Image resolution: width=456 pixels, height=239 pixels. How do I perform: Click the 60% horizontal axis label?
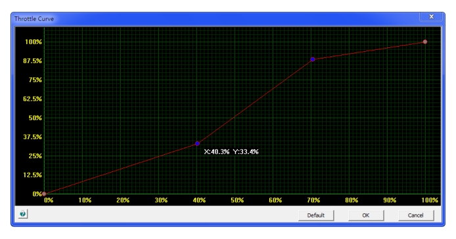pyautogui.click(x=275, y=200)
